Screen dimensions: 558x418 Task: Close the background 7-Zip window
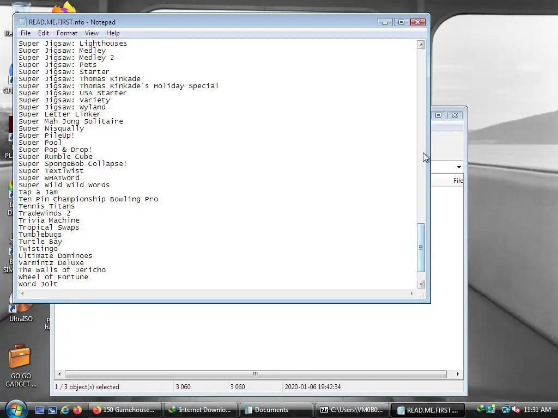click(x=455, y=115)
